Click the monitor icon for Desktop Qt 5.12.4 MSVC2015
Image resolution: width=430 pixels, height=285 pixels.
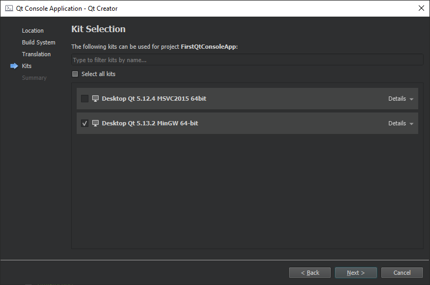tap(95, 99)
